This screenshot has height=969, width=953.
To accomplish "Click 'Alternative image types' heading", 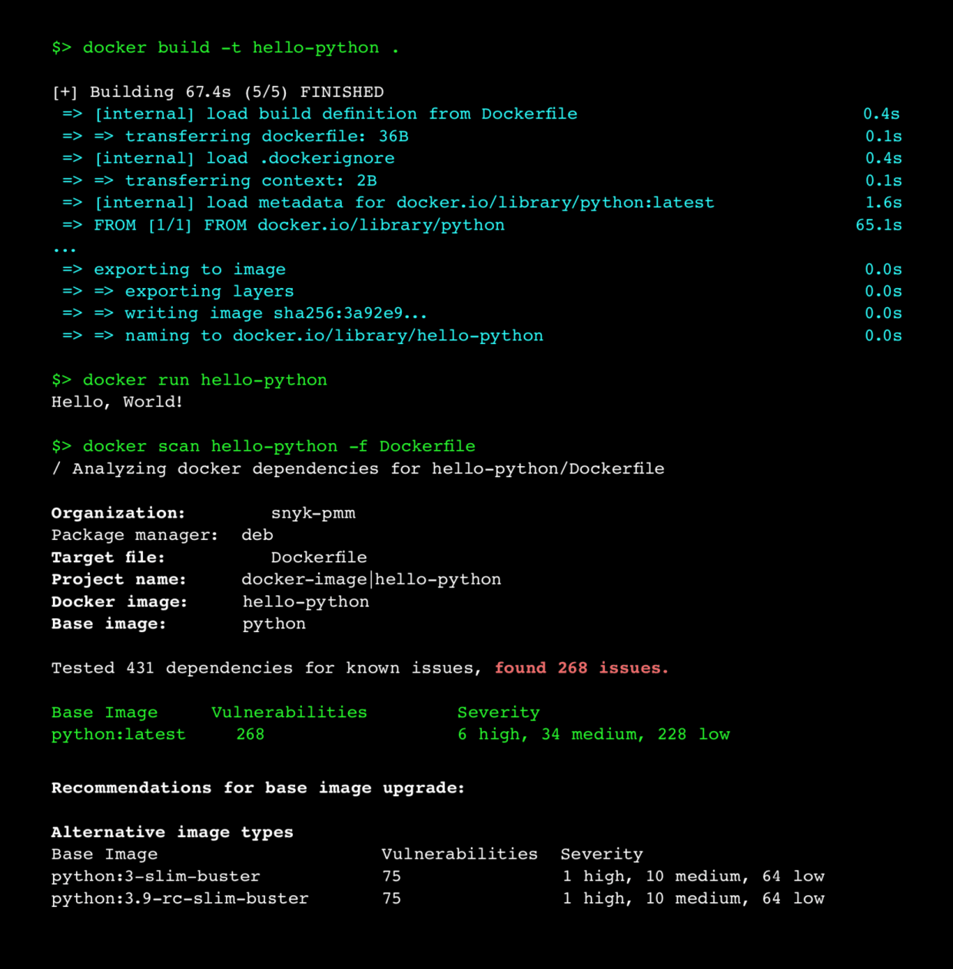I will pos(172,832).
